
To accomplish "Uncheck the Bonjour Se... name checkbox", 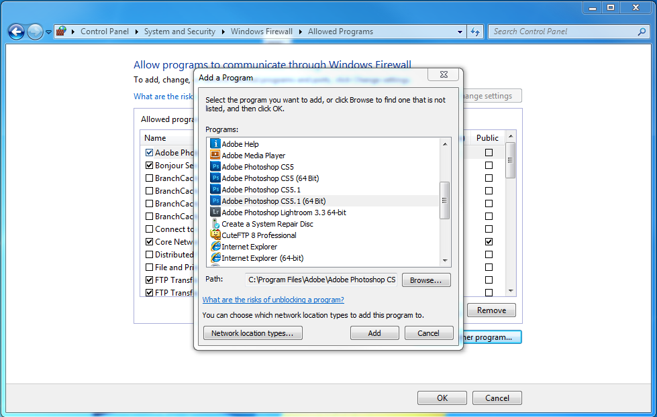I will pos(149,166).
